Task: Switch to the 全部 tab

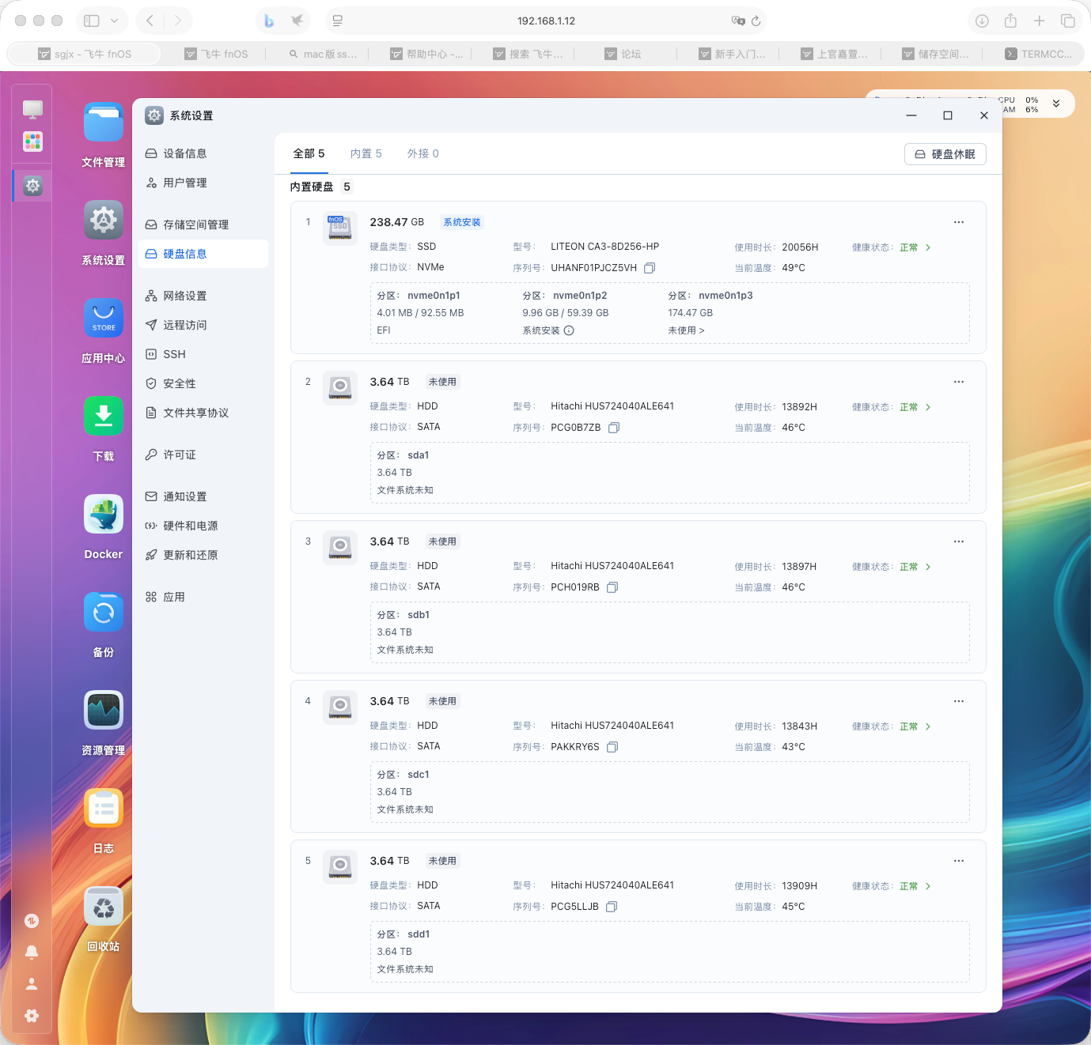Action: click(309, 153)
